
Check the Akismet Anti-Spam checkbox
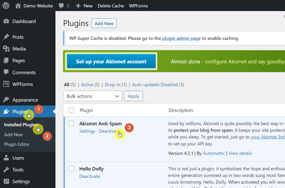[x=71, y=124]
